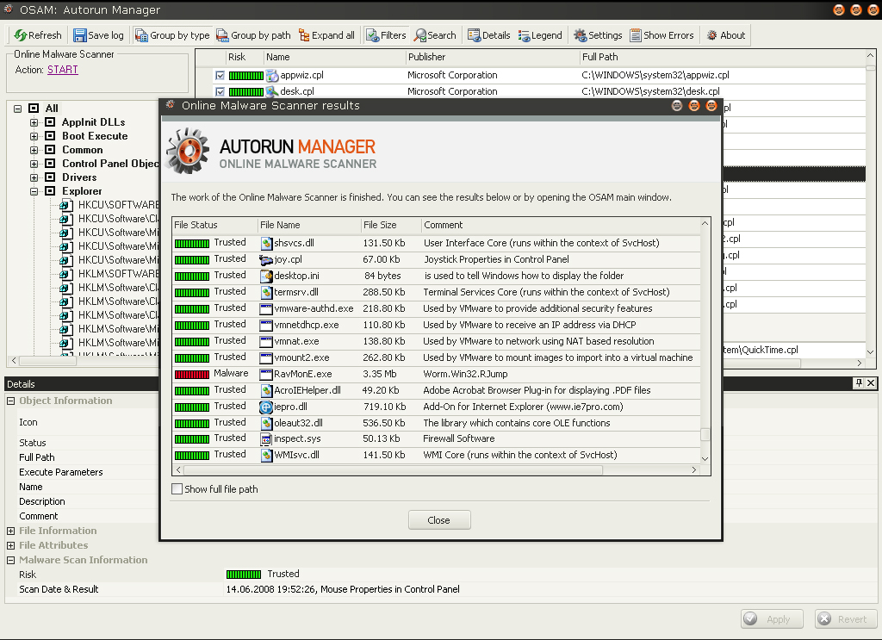Sort main list by Full Path column
882x640 pixels.
[723, 57]
